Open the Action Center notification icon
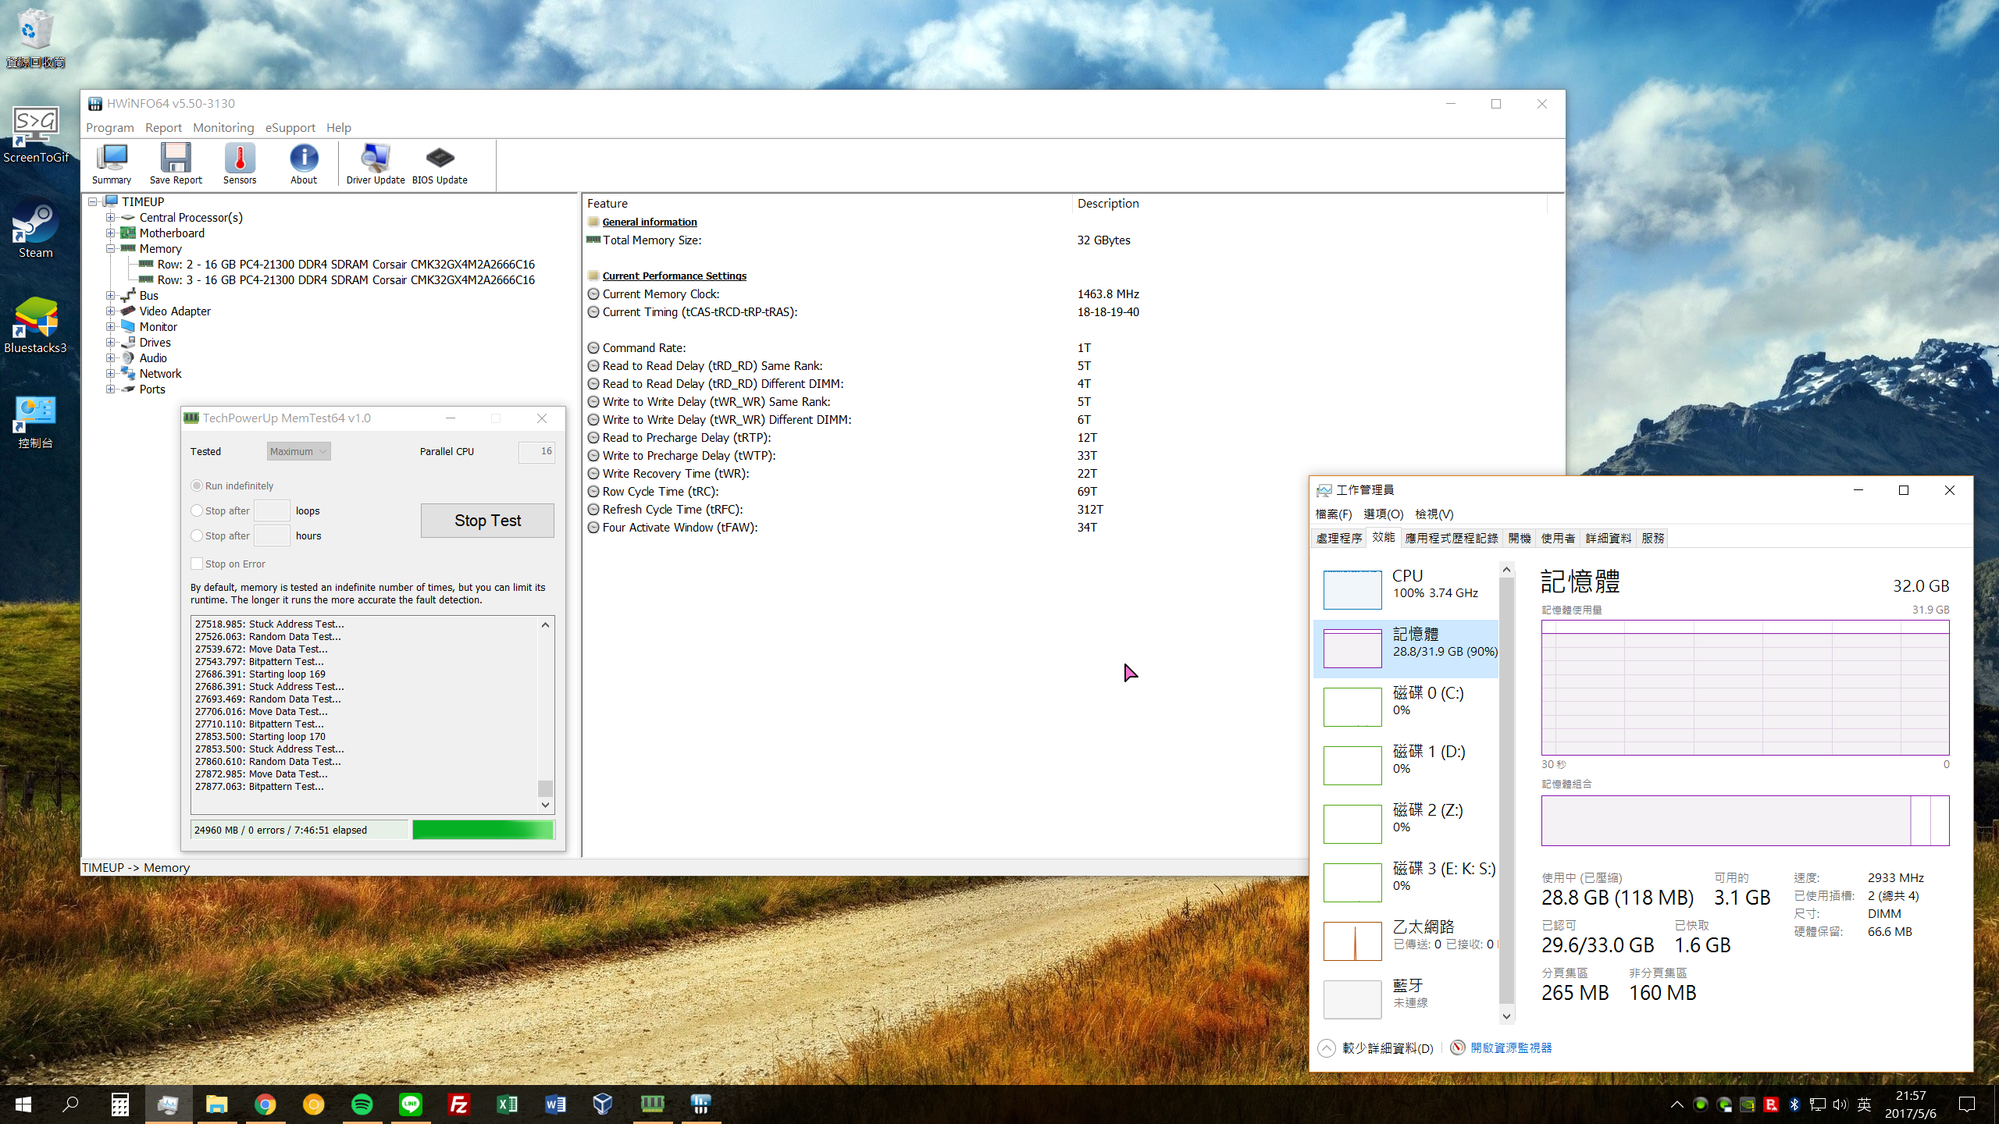Screen dimensions: 1999x1124 [x=1967, y=1104]
